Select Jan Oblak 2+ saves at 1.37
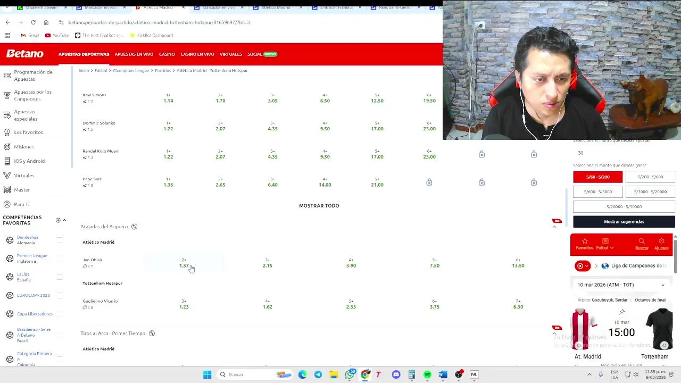Image resolution: width=681 pixels, height=383 pixels. 184,263
